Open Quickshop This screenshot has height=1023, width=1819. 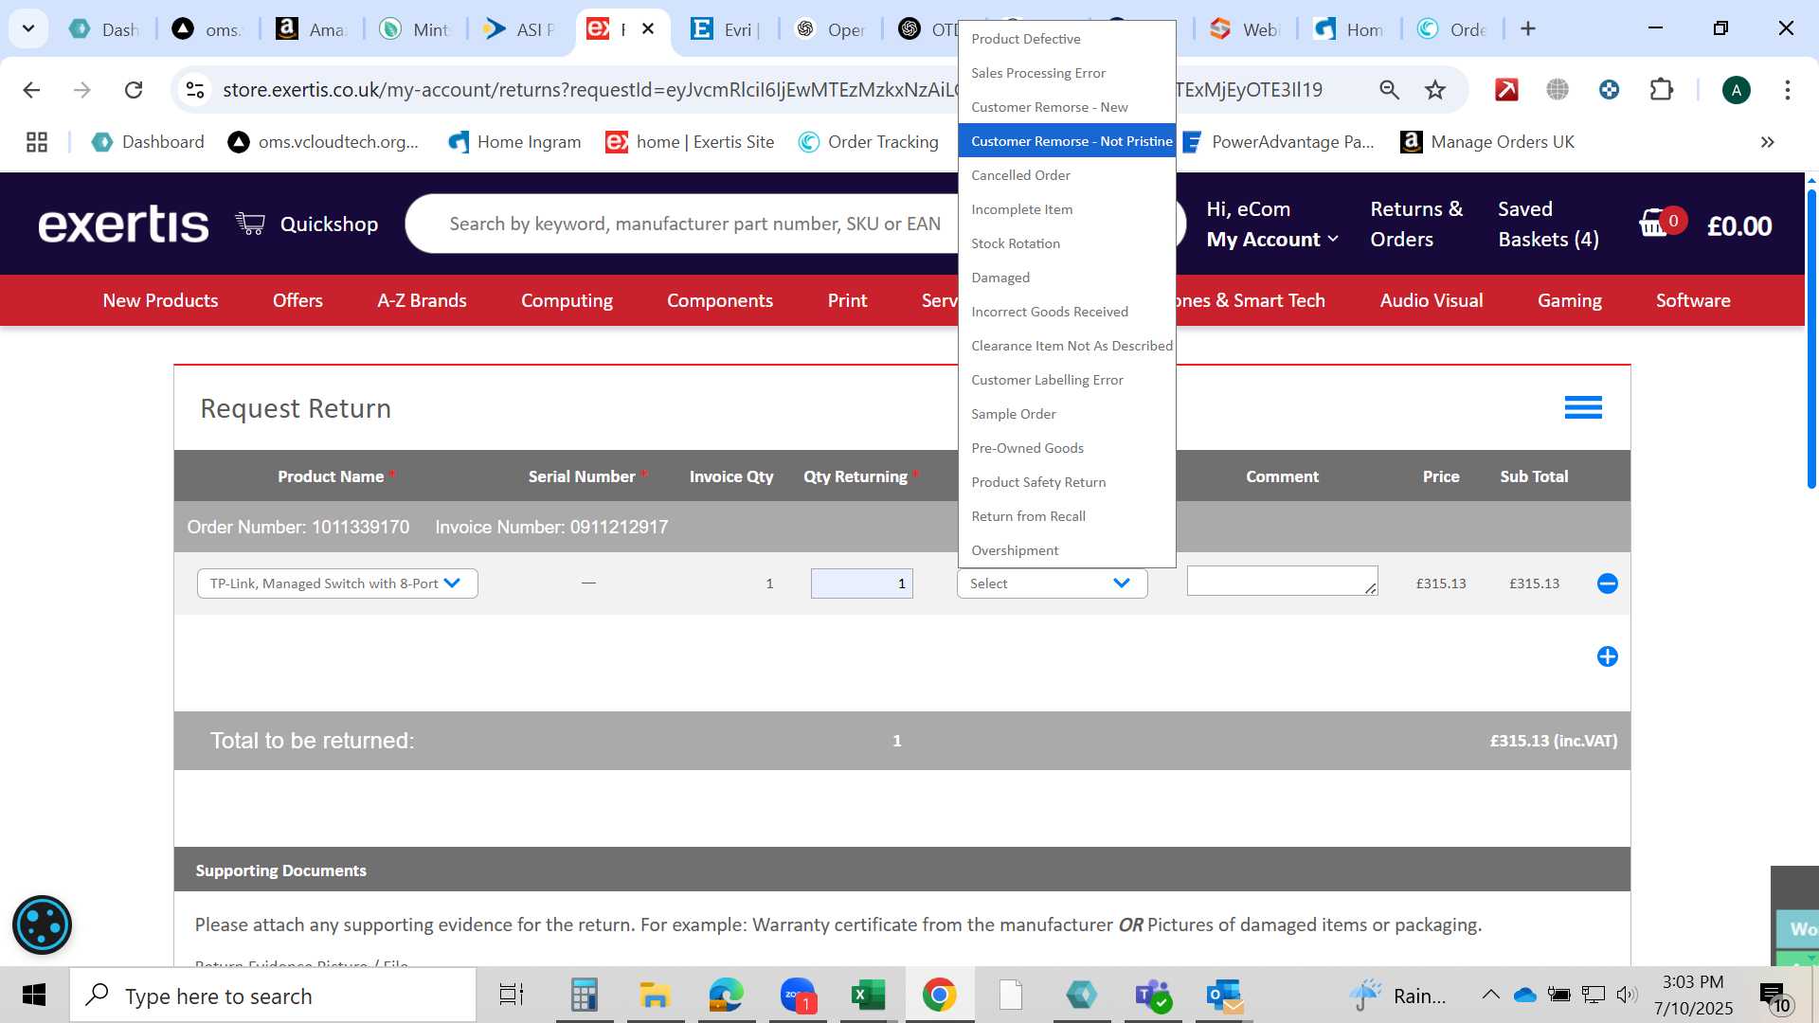tap(307, 224)
